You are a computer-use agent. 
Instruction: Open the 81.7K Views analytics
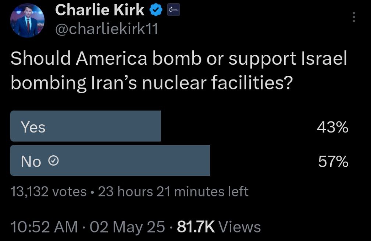219,227
